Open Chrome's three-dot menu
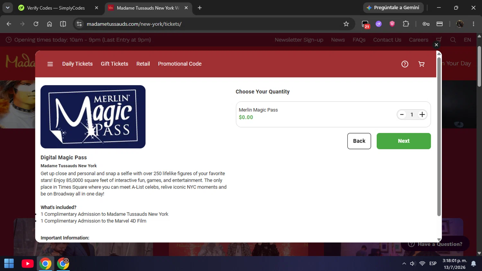The height and width of the screenshot is (271, 482). click(x=473, y=24)
